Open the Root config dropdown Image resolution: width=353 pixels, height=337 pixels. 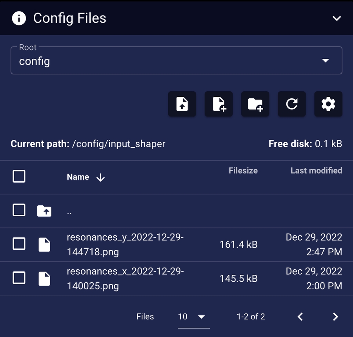pyautogui.click(x=176, y=61)
